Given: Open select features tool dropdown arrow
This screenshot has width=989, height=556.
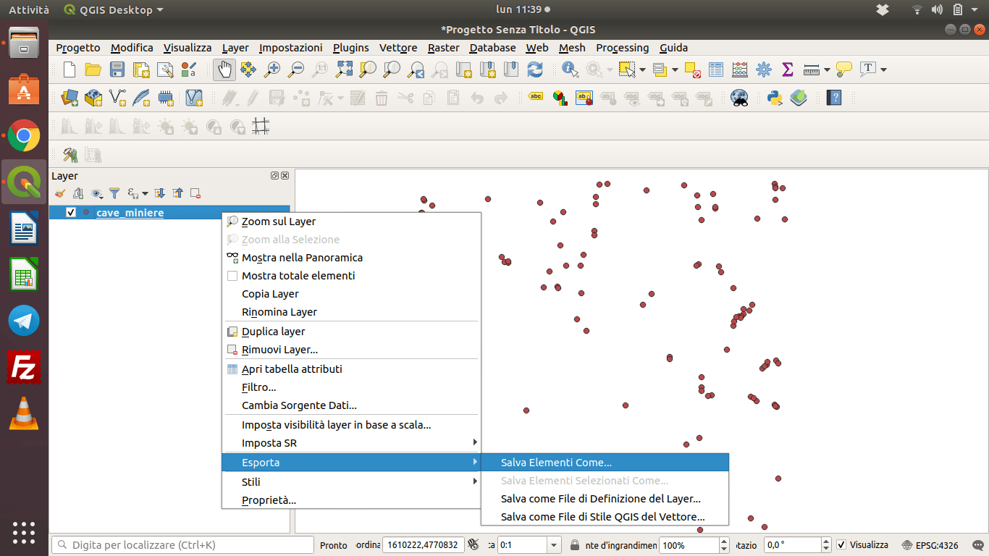Looking at the screenshot, I should [x=642, y=69].
